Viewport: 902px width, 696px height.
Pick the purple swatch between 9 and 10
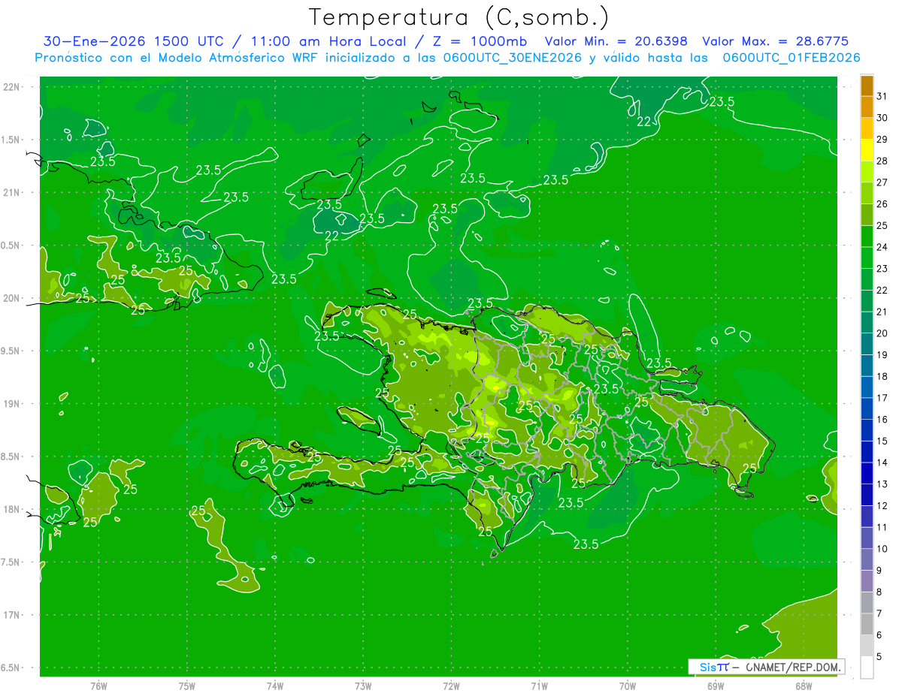tap(867, 559)
